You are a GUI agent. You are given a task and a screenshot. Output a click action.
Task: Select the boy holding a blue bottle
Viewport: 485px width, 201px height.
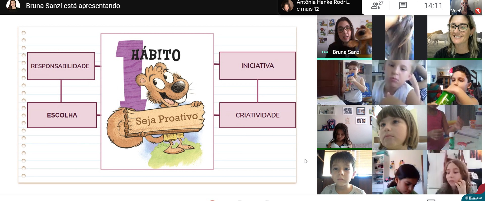(344, 82)
